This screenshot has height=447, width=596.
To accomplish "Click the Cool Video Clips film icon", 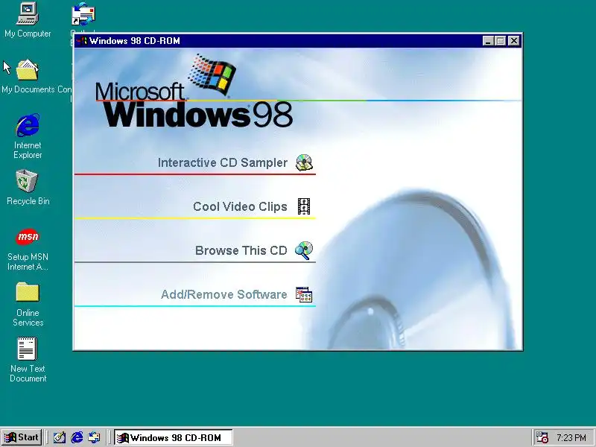I will 304,206.
